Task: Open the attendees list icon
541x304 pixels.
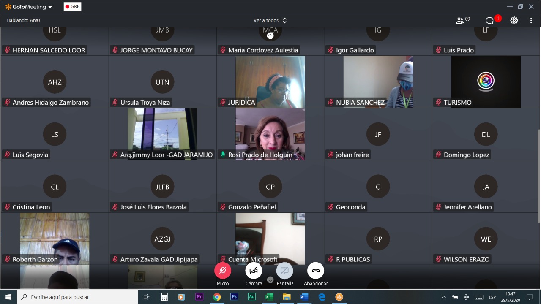Action: (x=460, y=20)
